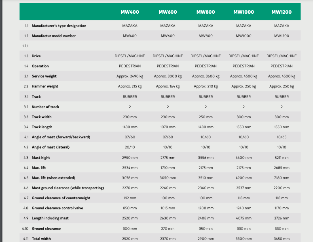Select the 'Track length' row label
Image resolution: width=313 pixels, height=242 pixels.
(42, 127)
